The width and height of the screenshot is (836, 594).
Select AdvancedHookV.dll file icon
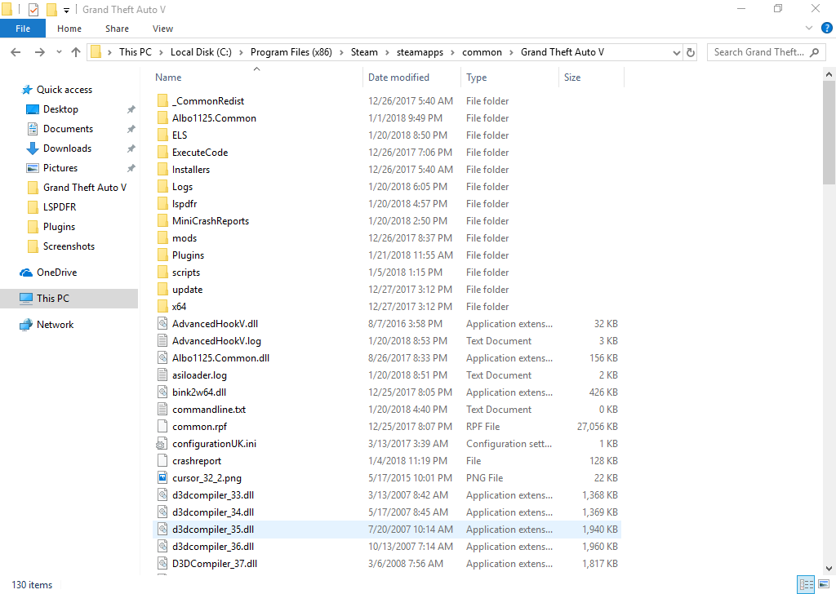[162, 323]
